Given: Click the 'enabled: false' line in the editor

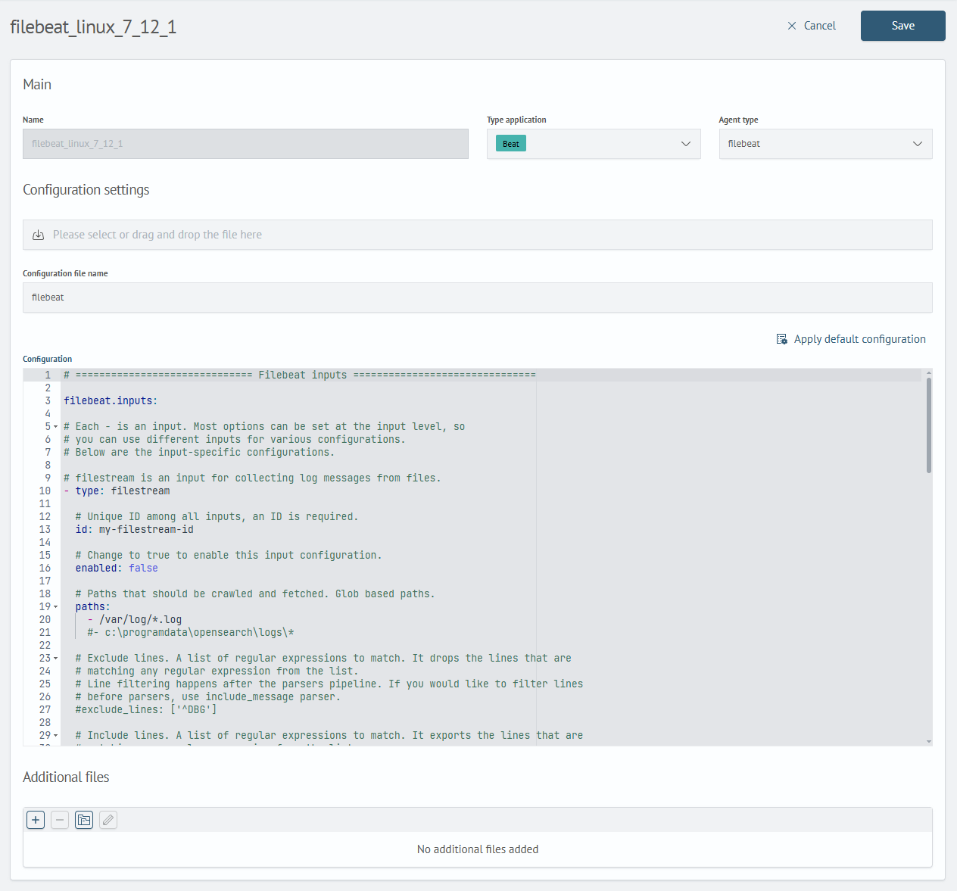Looking at the screenshot, I should tap(117, 569).
